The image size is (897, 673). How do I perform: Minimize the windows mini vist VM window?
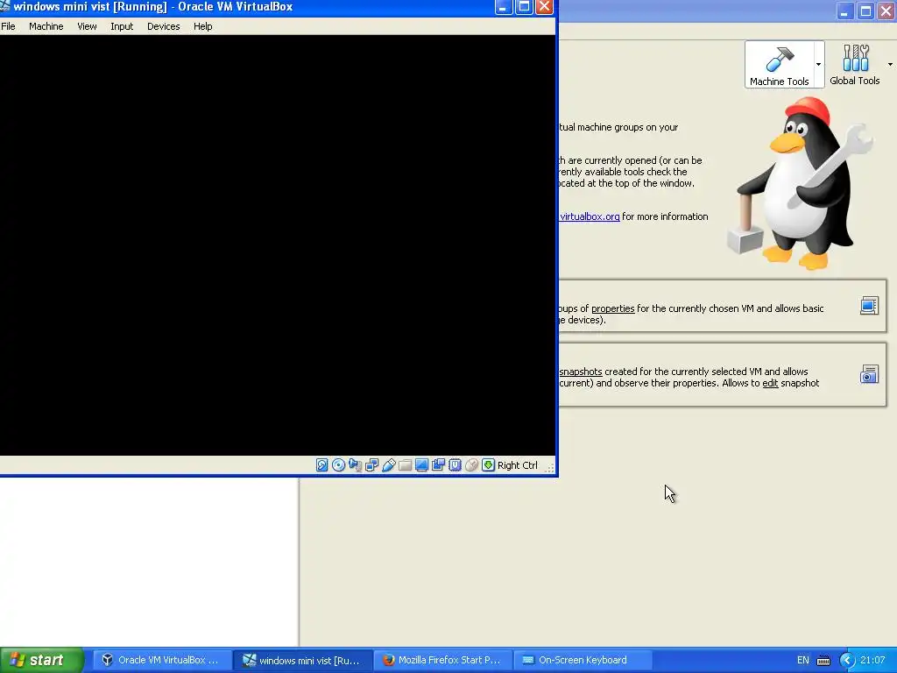(x=504, y=7)
